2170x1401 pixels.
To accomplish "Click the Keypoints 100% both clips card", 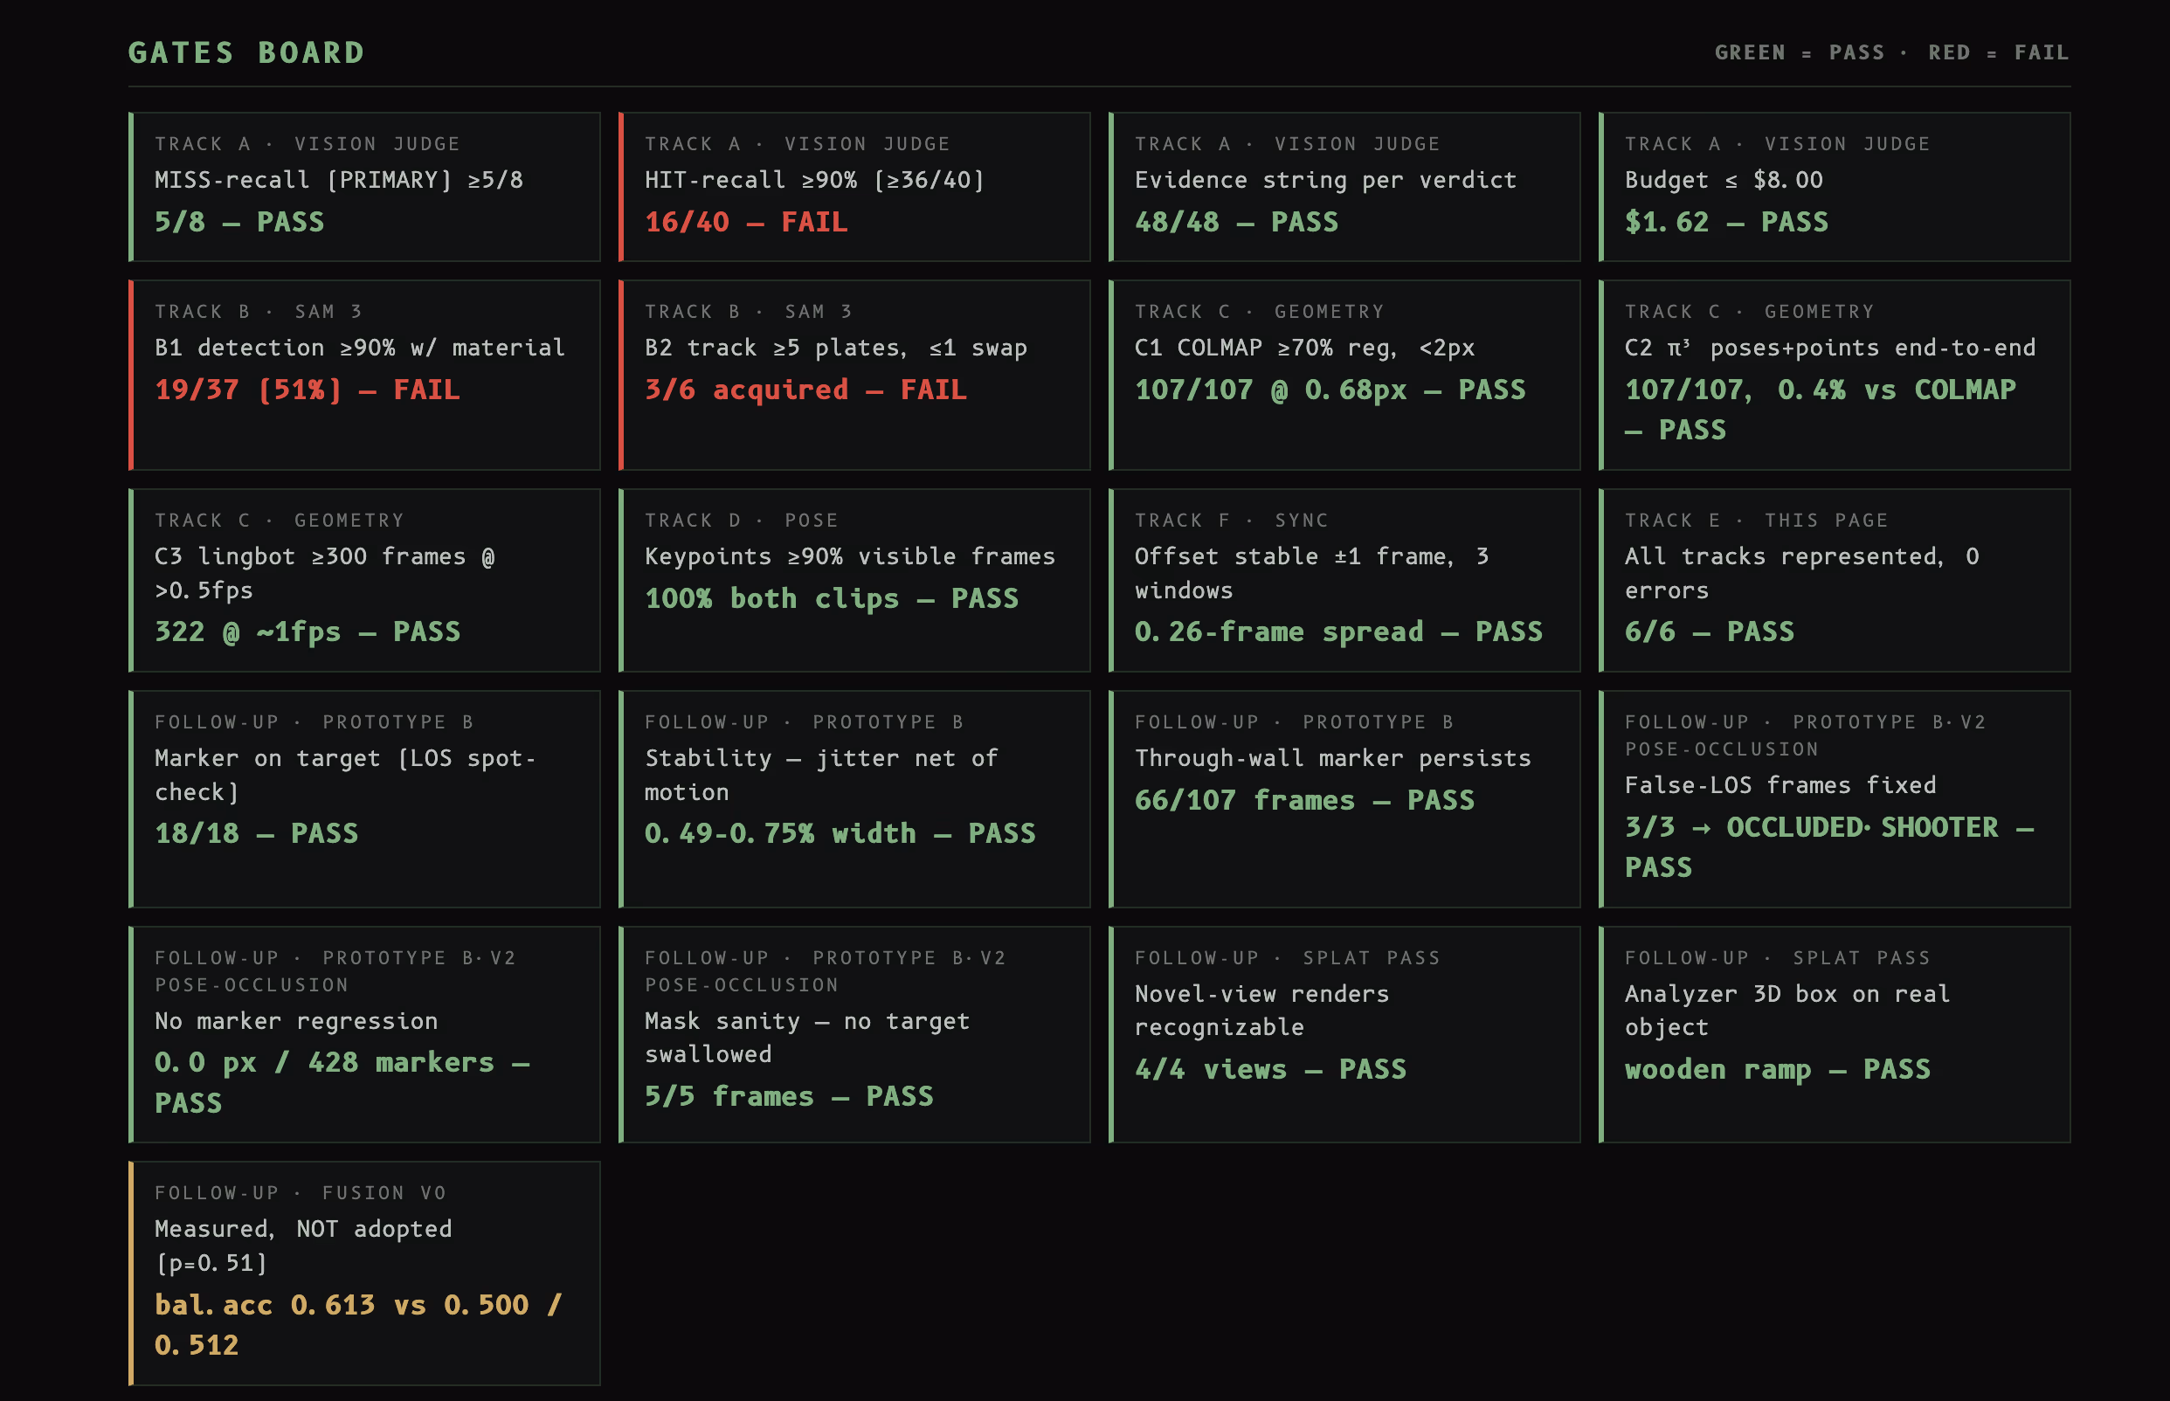I will tap(854, 581).
